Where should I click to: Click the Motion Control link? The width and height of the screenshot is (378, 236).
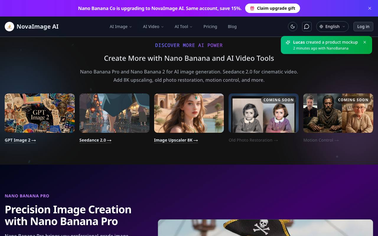click(321, 140)
